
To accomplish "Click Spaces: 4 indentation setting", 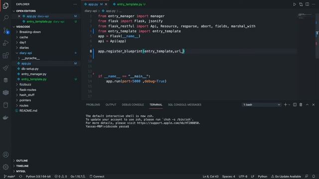I will (x=228, y=177).
